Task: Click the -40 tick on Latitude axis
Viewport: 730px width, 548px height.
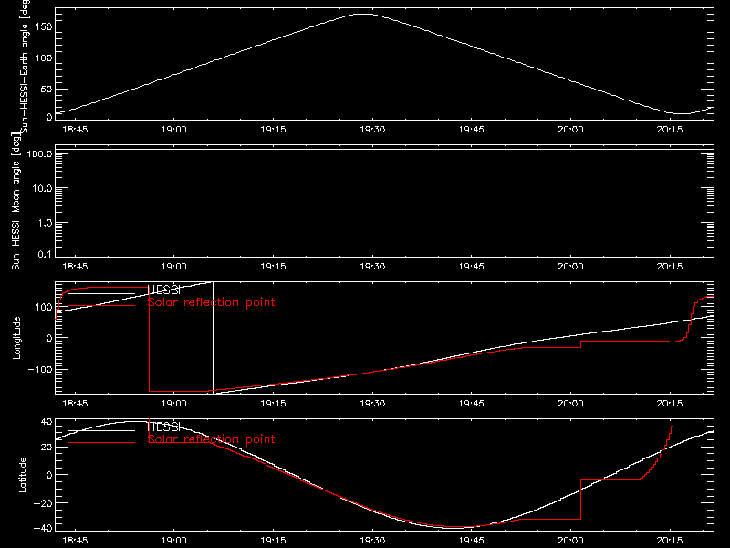Action: click(43, 529)
